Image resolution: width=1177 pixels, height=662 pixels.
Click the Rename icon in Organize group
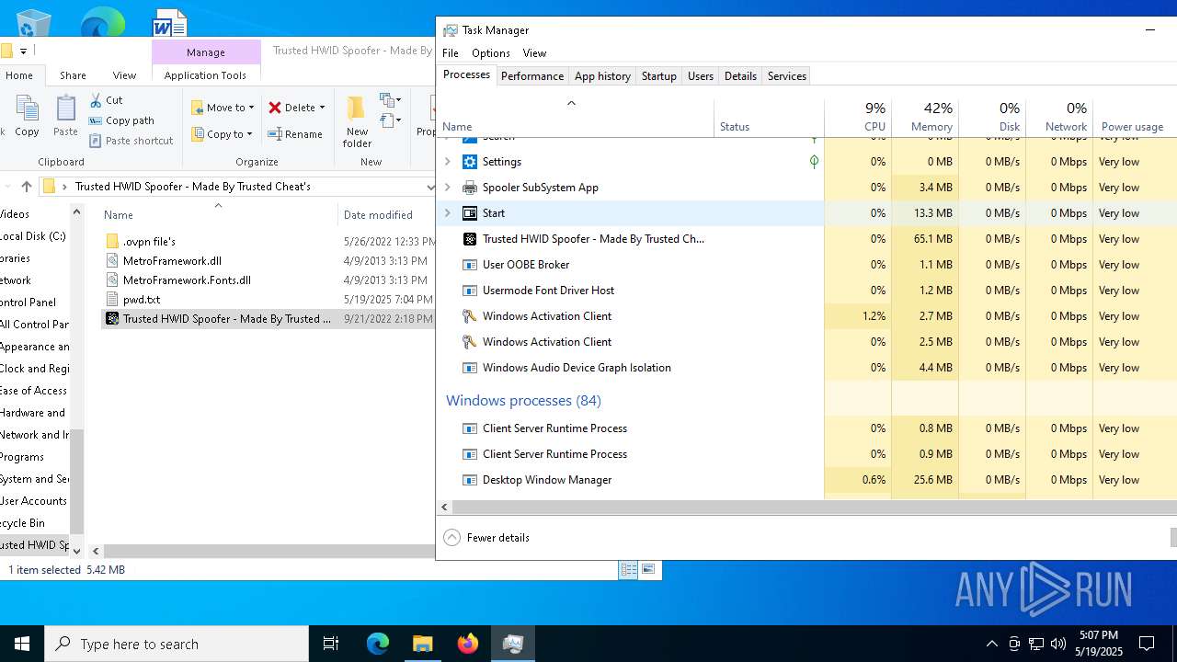[x=295, y=134]
